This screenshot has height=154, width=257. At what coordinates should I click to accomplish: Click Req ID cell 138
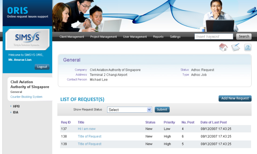tap(64, 136)
